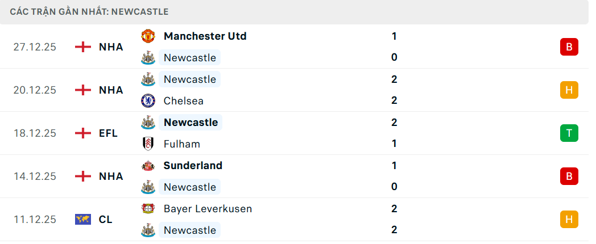Viewport: 596px width, 244px height.
Task: Open the Bayer Leverkusen team link
Action: coord(208,209)
